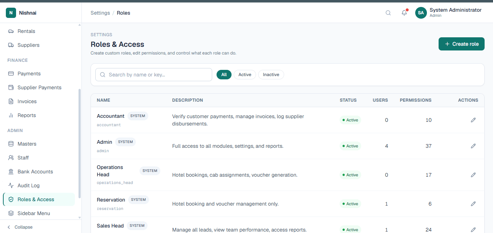Click the Active status in Operations Head row

(x=350, y=175)
